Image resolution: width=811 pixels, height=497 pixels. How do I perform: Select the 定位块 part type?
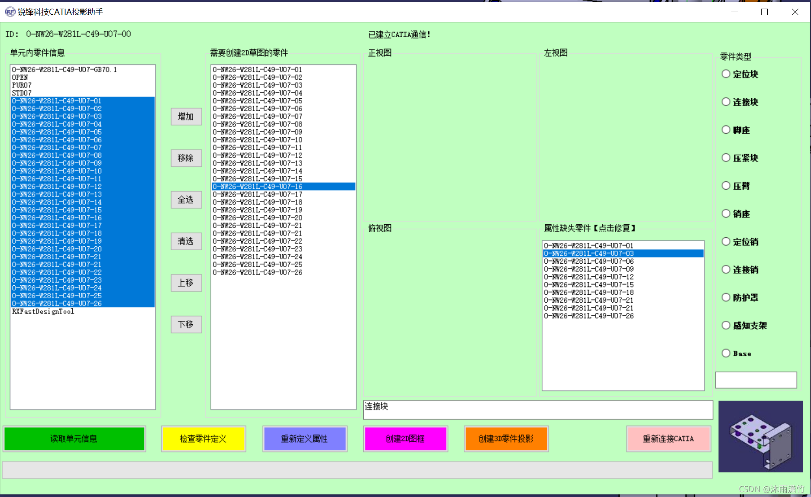click(x=726, y=74)
